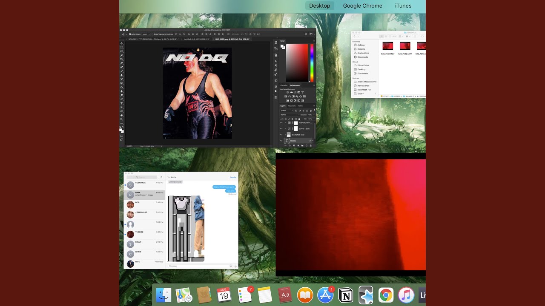Viewport: 545px width, 306px height.
Task: Select the Eyedropper tool
Action: coord(121,63)
